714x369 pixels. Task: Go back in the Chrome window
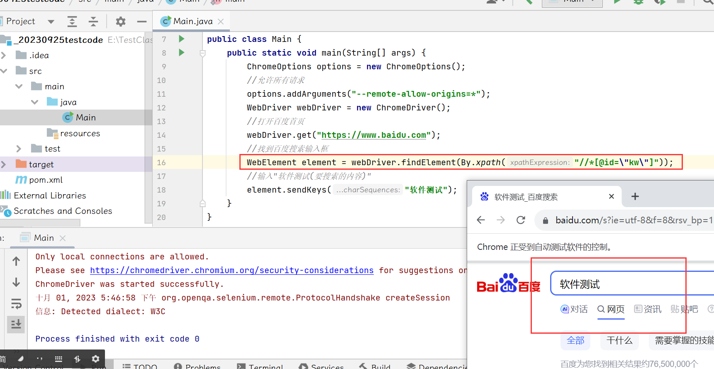(x=481, y=220)
